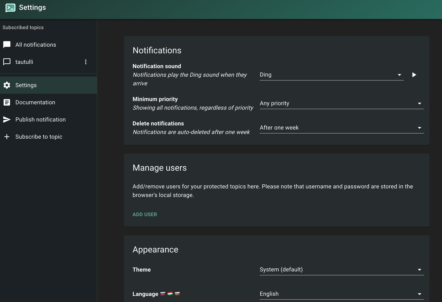Click the ADD USER button
Image resolution: width=442 pixels, height=302 pixels.
[x=145, y=214]
